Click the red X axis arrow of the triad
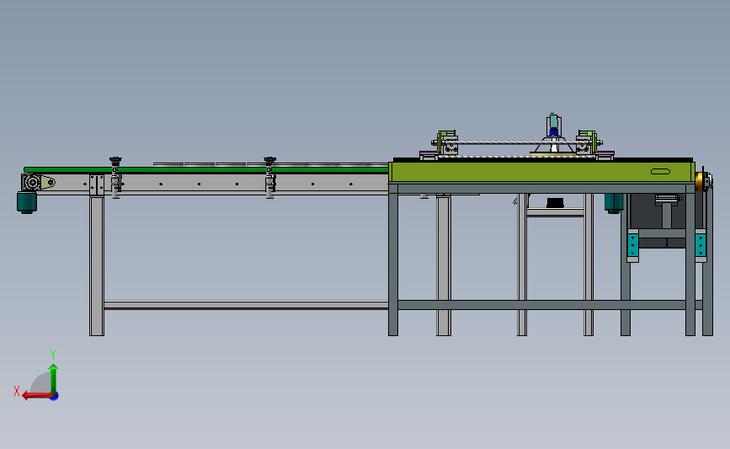The height and width of the screenshot is (449, 730). (x=36, y=395)
